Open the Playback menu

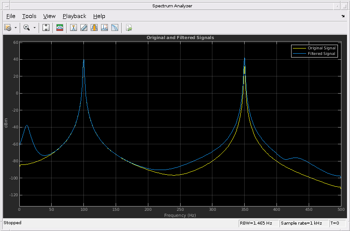(x=74, y=16)
